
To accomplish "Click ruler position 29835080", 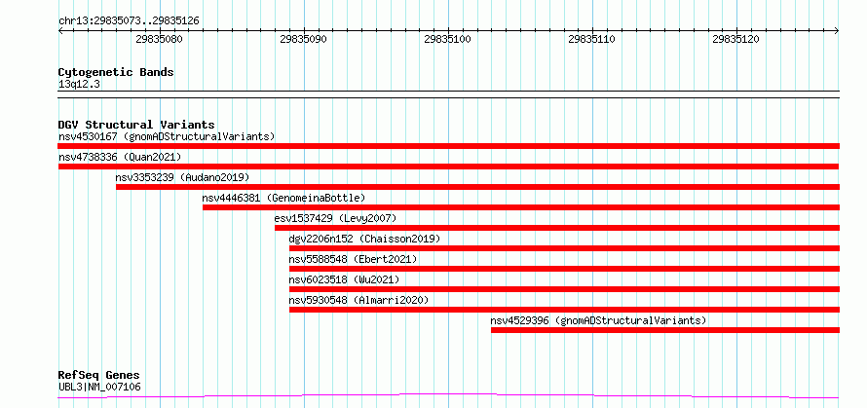I will pyautogui.click(x=159, y=39).
